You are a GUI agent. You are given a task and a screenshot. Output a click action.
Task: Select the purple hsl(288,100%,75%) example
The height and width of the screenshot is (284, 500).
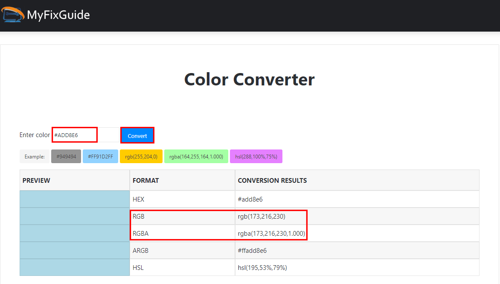click(256, 156)
